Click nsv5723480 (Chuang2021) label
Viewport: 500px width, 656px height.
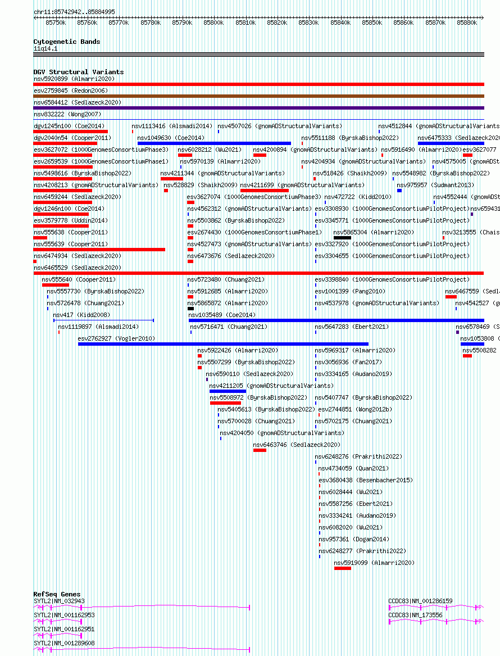pyautogui.click(x=226, y=279)
